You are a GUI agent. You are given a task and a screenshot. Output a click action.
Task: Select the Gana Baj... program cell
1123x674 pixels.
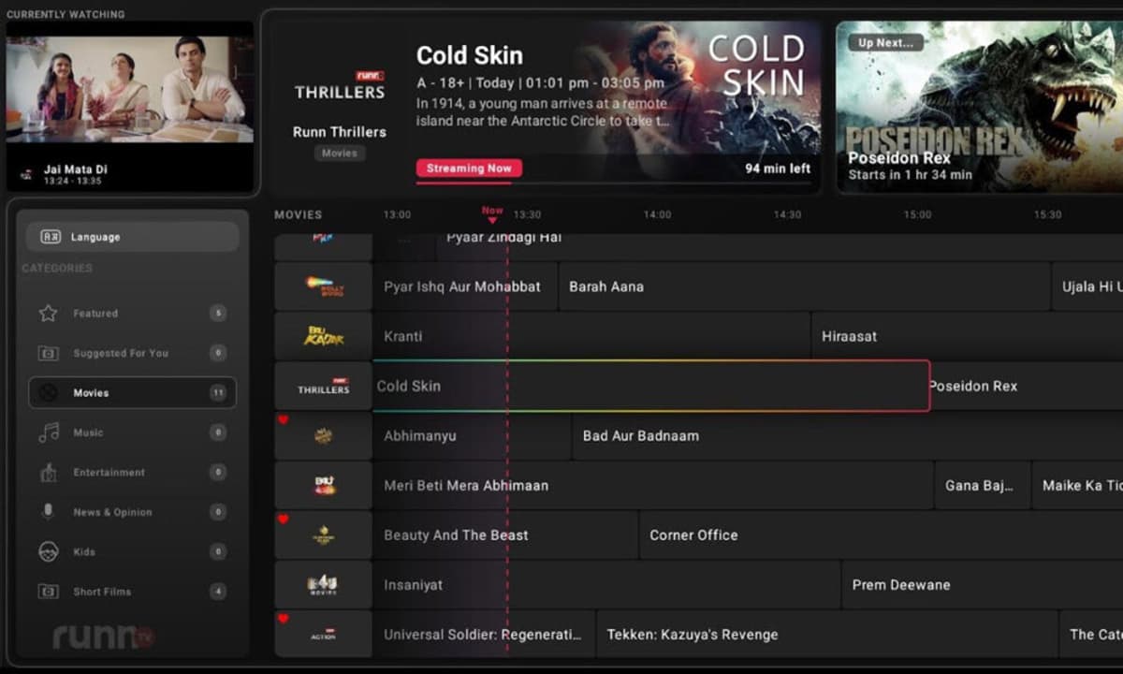[x=983, y=485]
